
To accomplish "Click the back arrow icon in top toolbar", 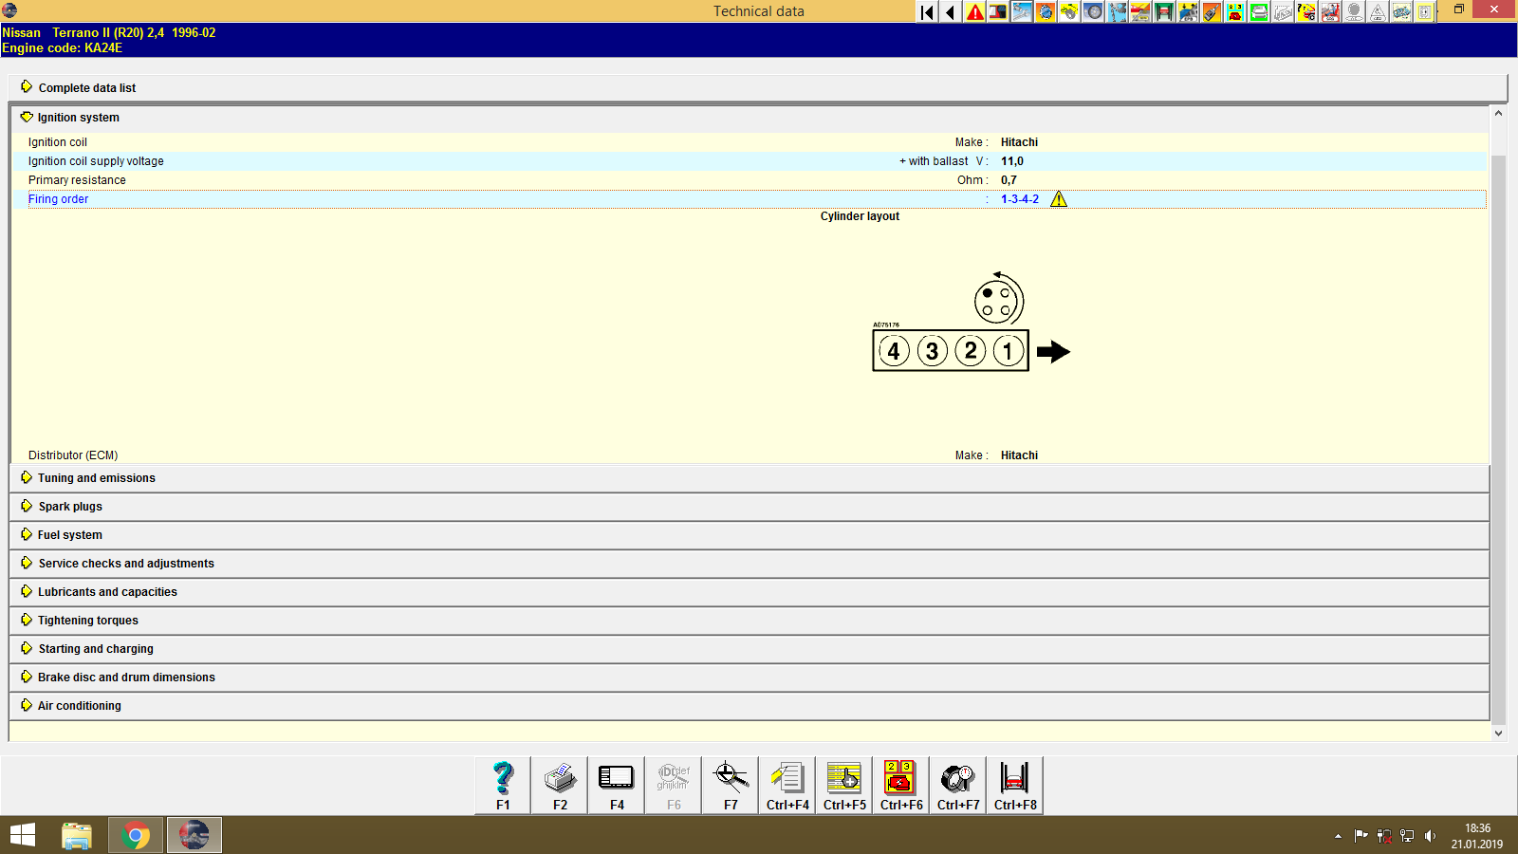I will pos(950,12).
